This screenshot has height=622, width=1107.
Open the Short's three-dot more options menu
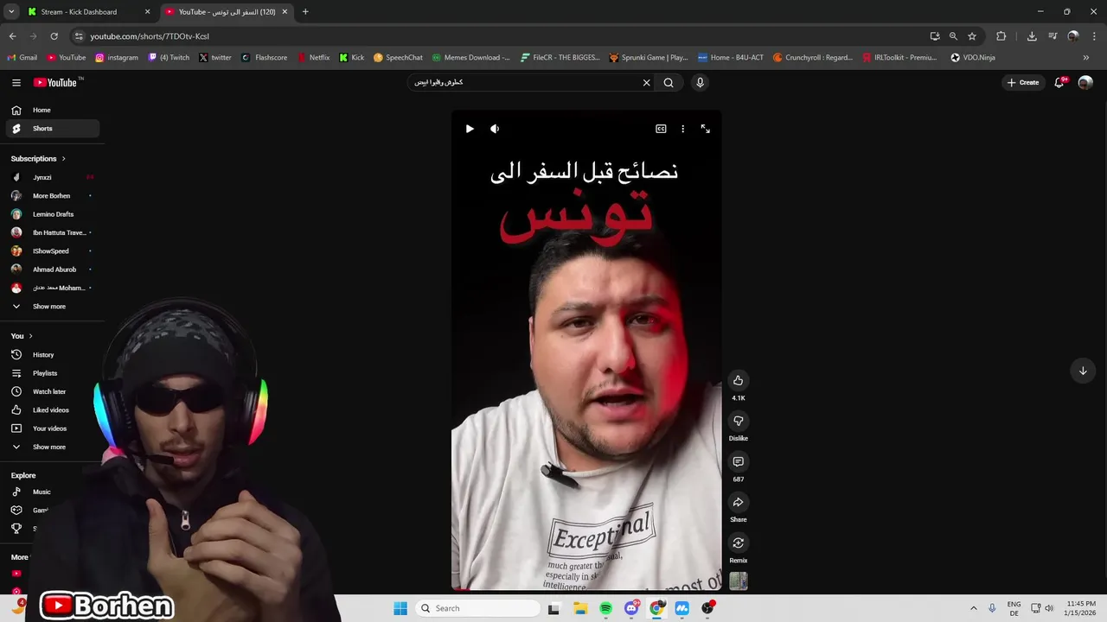(682, 129)
